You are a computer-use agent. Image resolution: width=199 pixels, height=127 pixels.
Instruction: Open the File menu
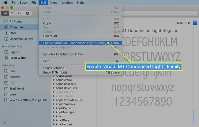34,2
